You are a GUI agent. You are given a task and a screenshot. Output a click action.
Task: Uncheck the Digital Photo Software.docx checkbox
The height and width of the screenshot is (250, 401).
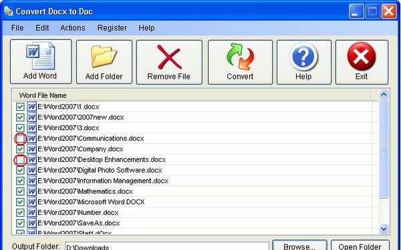click(20, 170)
